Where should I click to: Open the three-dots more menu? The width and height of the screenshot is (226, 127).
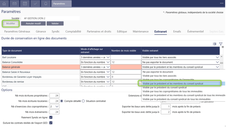pyautogui.click(x=222, y=3)
